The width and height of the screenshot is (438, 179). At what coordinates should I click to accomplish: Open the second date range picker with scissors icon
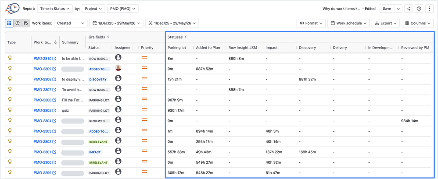point(172,23)
